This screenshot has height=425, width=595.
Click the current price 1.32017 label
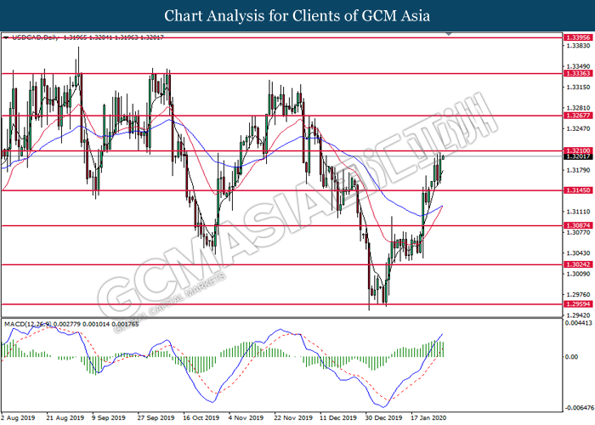click(x=578, y=156)
